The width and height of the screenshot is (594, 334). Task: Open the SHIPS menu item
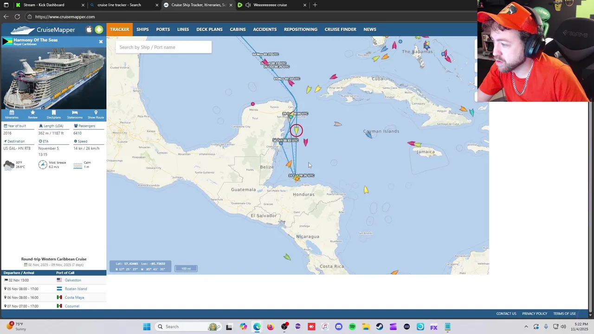[x=142, y=29]
